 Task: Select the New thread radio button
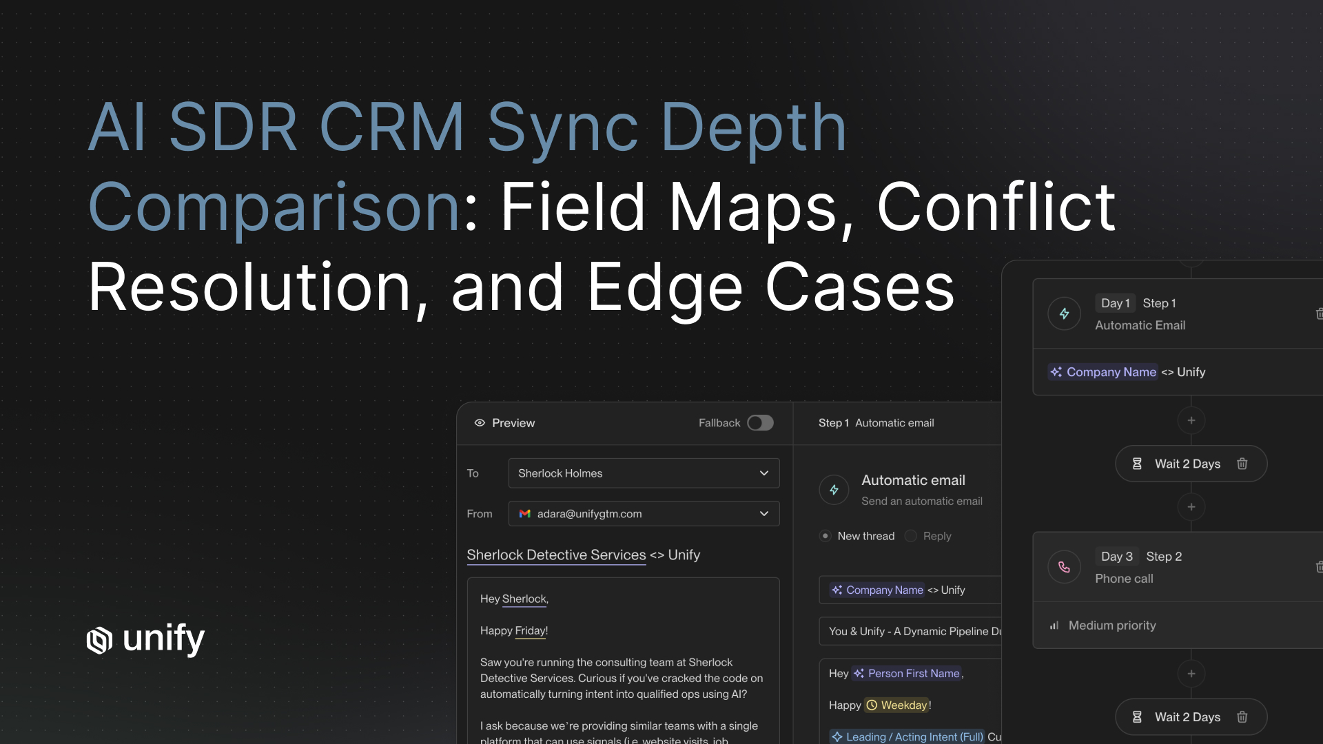tap(825, 535)
